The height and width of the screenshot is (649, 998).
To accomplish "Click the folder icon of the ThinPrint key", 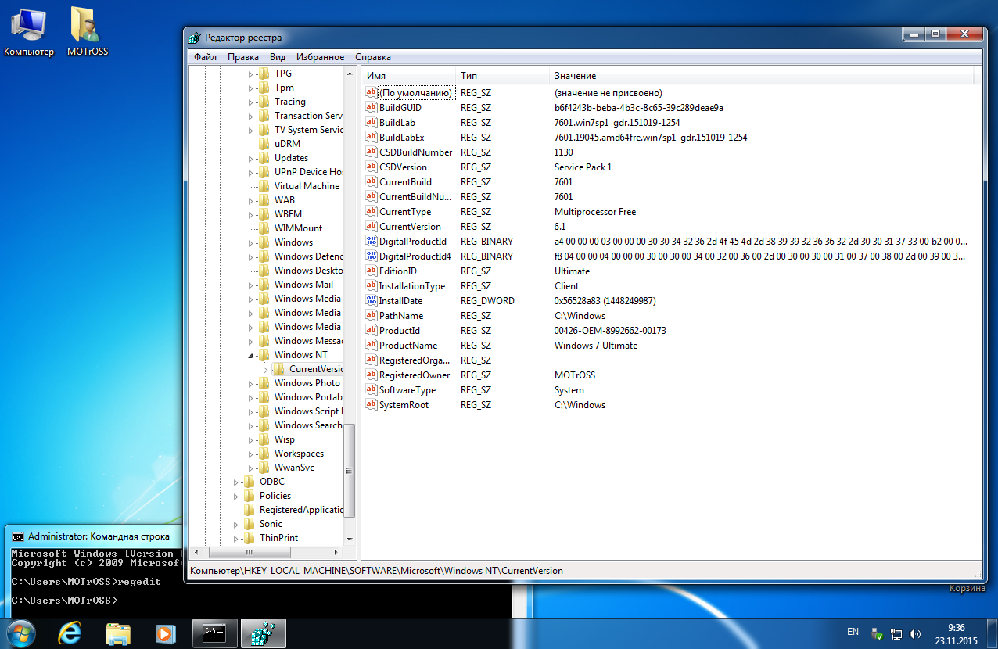I will (x=249, y=538).
